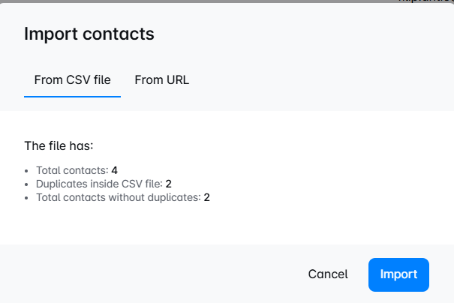This screenshot has width=454, height=303.
Task: Click the bullet before Total contacts: 4
Action: pyautogui.click(x=28, y=171)
